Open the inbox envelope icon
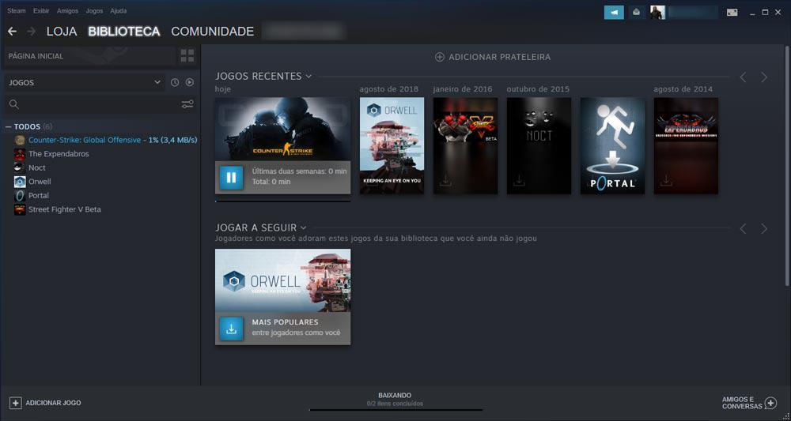791x421 pixels. tap(637, 13)
